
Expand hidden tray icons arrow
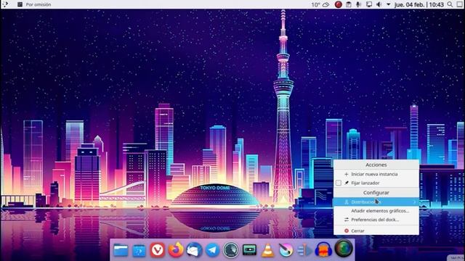tap(388, 4)
